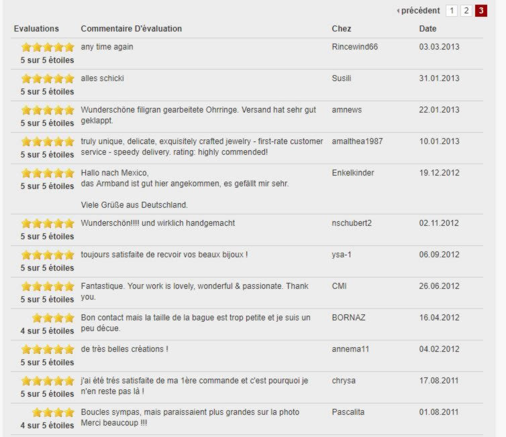
Task: Click the four-star rating on BORNAZ's review
Action: (x=52, y=318)
